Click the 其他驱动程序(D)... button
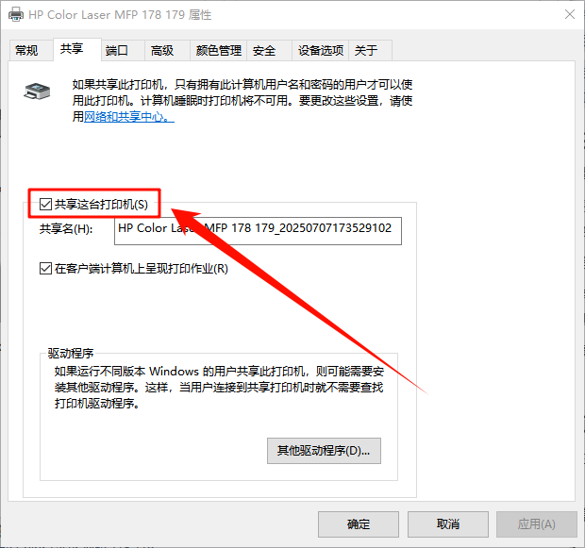The image size is (585, 548). click(324, 451)
